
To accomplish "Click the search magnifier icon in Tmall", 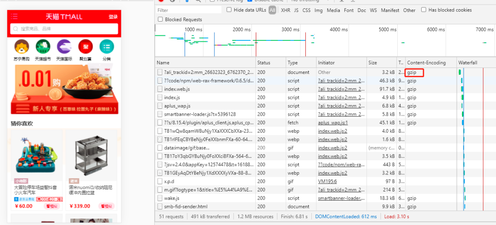I will (x=16, y=29).
